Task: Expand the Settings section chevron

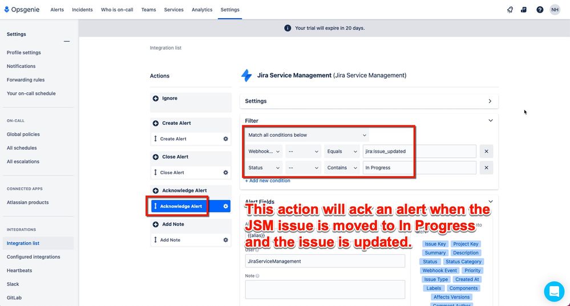Action: point(490,101)
